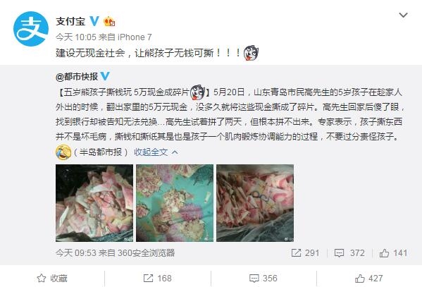This screenshot has height=287, width=422.
Task: Open first torn-cash photo thumbnail
Action: (x=94, y=203)
